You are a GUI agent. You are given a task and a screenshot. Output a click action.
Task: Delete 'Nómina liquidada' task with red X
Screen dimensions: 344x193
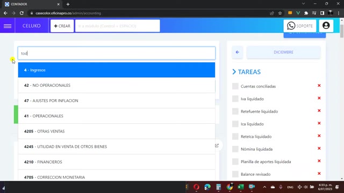[x=319, y=149]
